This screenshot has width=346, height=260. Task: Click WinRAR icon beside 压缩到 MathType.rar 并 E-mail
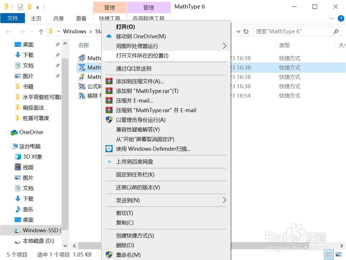pos(109,110)
